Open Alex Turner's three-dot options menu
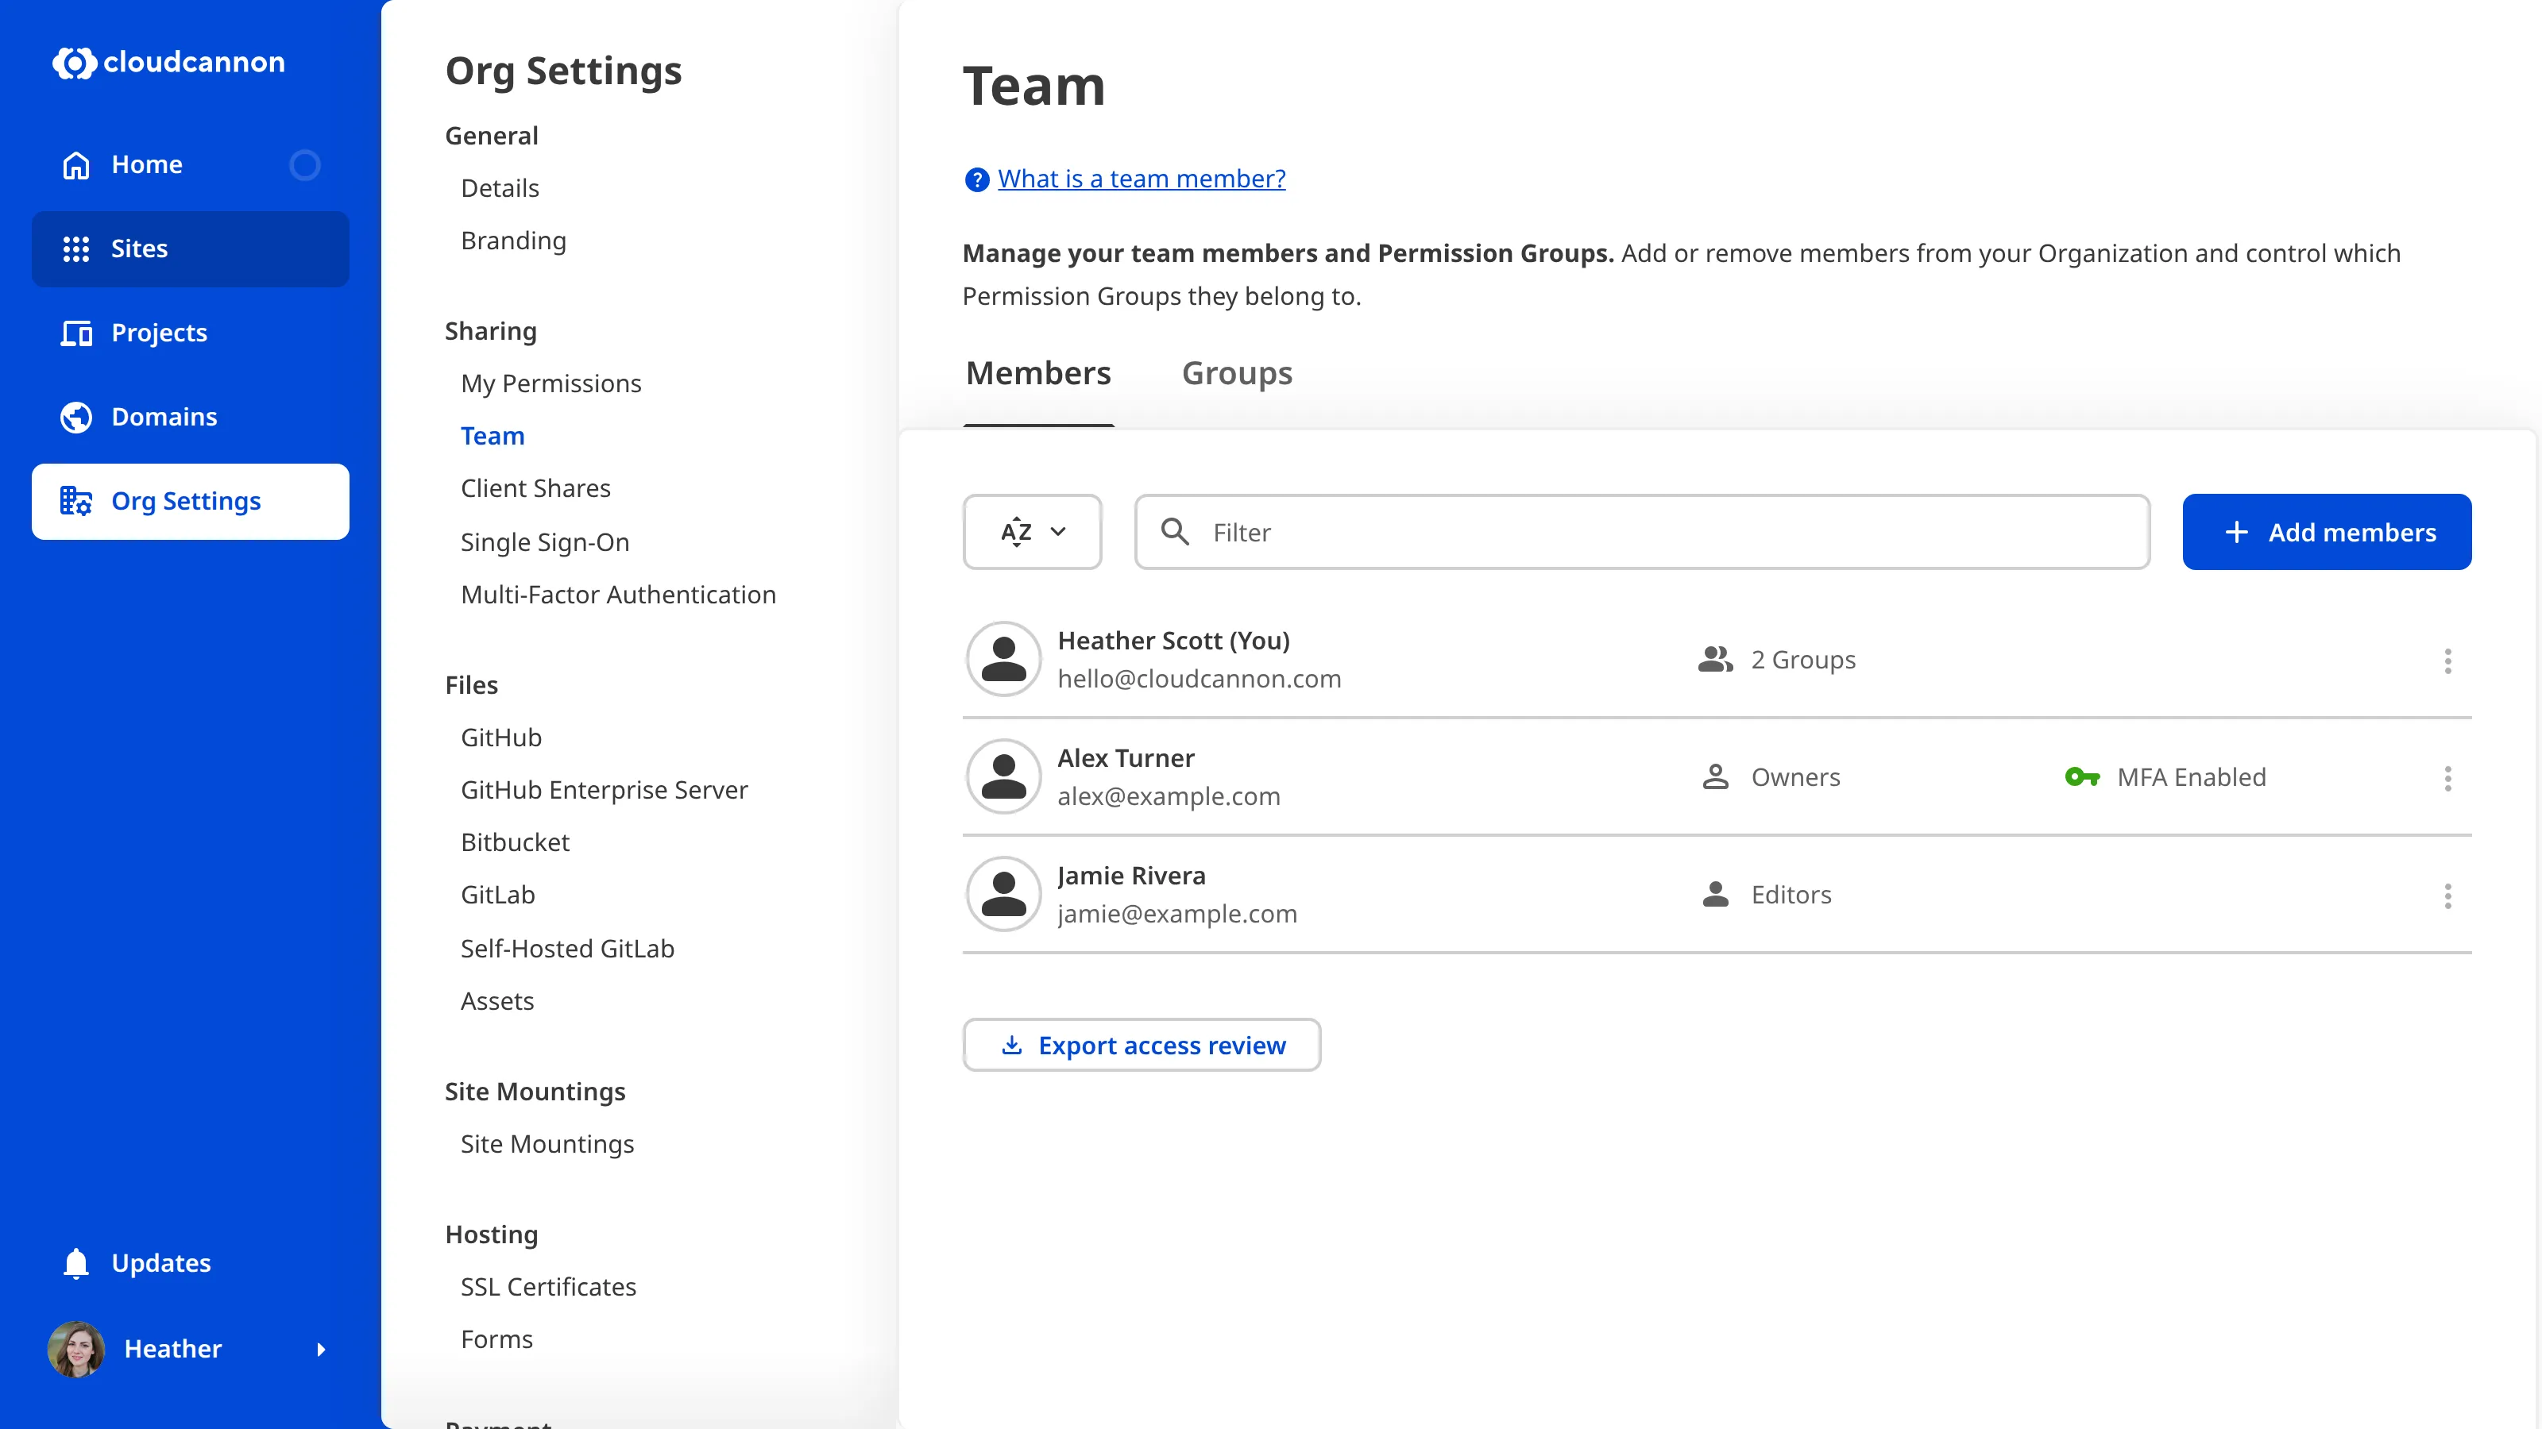The width and height of the screenshot is (2542, 1429). click(2448, 779)
